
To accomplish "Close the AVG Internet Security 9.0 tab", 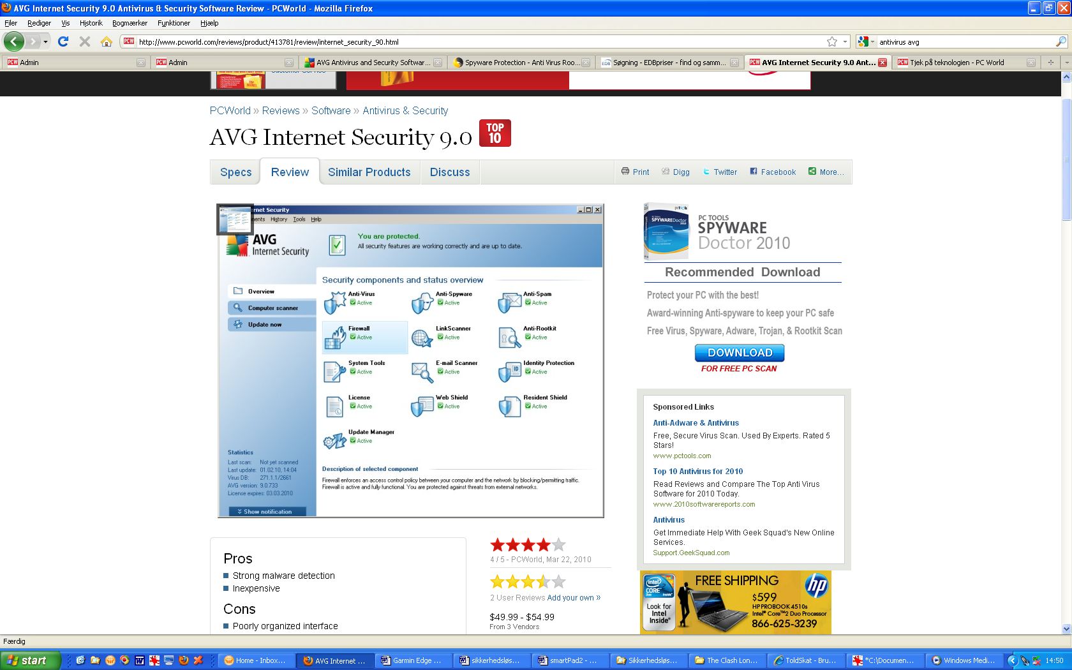I will click(882, 63).
